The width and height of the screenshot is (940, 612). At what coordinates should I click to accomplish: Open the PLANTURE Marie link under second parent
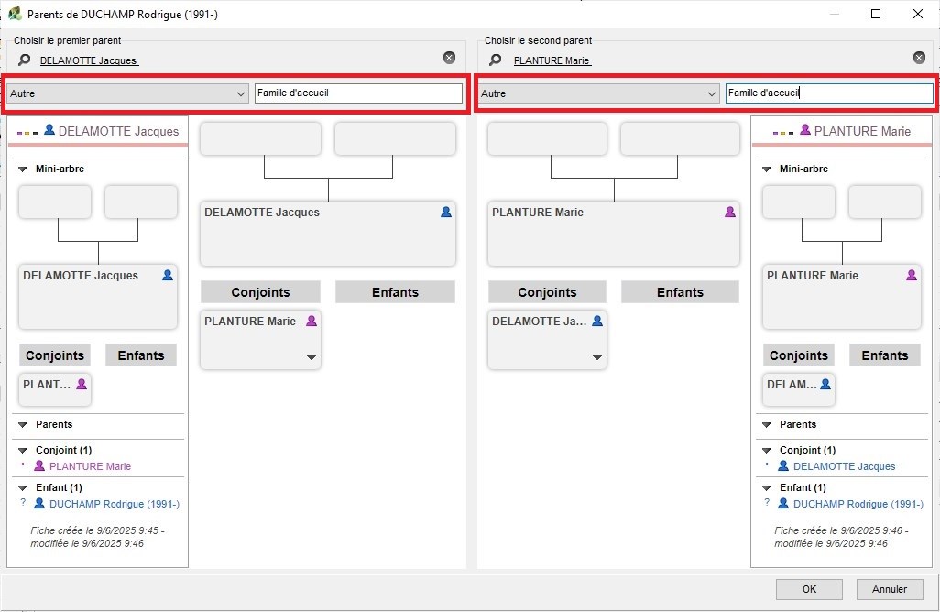coord(552,60)
